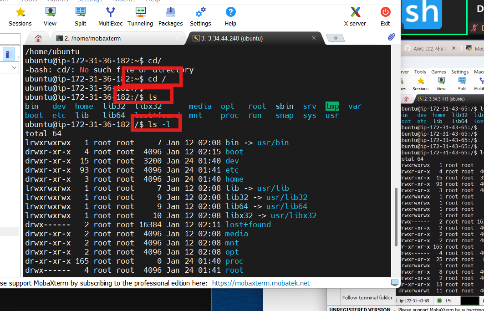Open the MultiExec tool
Screen dimensions: 484x311
[110, 17]
